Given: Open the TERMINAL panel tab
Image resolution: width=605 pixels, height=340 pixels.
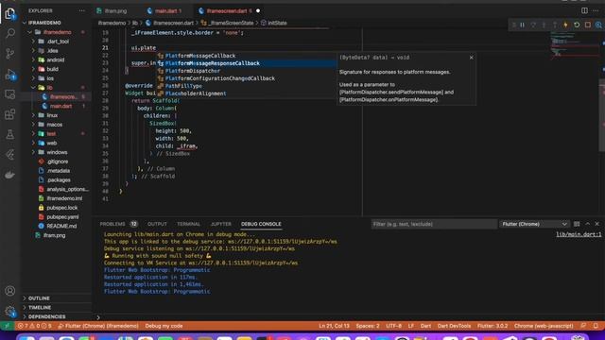Looking at the screenshot, I should (188, 224).
